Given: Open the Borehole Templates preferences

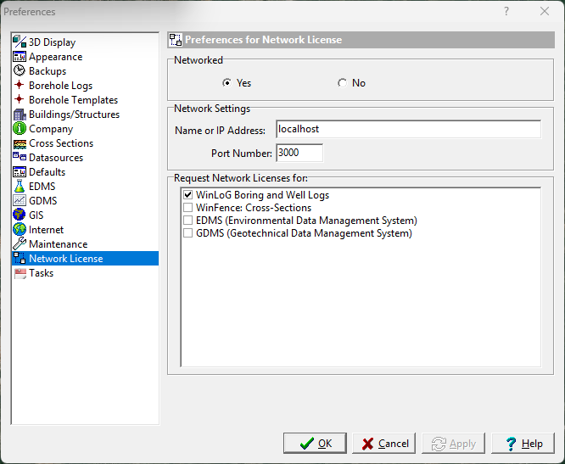Looking at the screenshot, I should coord(73,100).
